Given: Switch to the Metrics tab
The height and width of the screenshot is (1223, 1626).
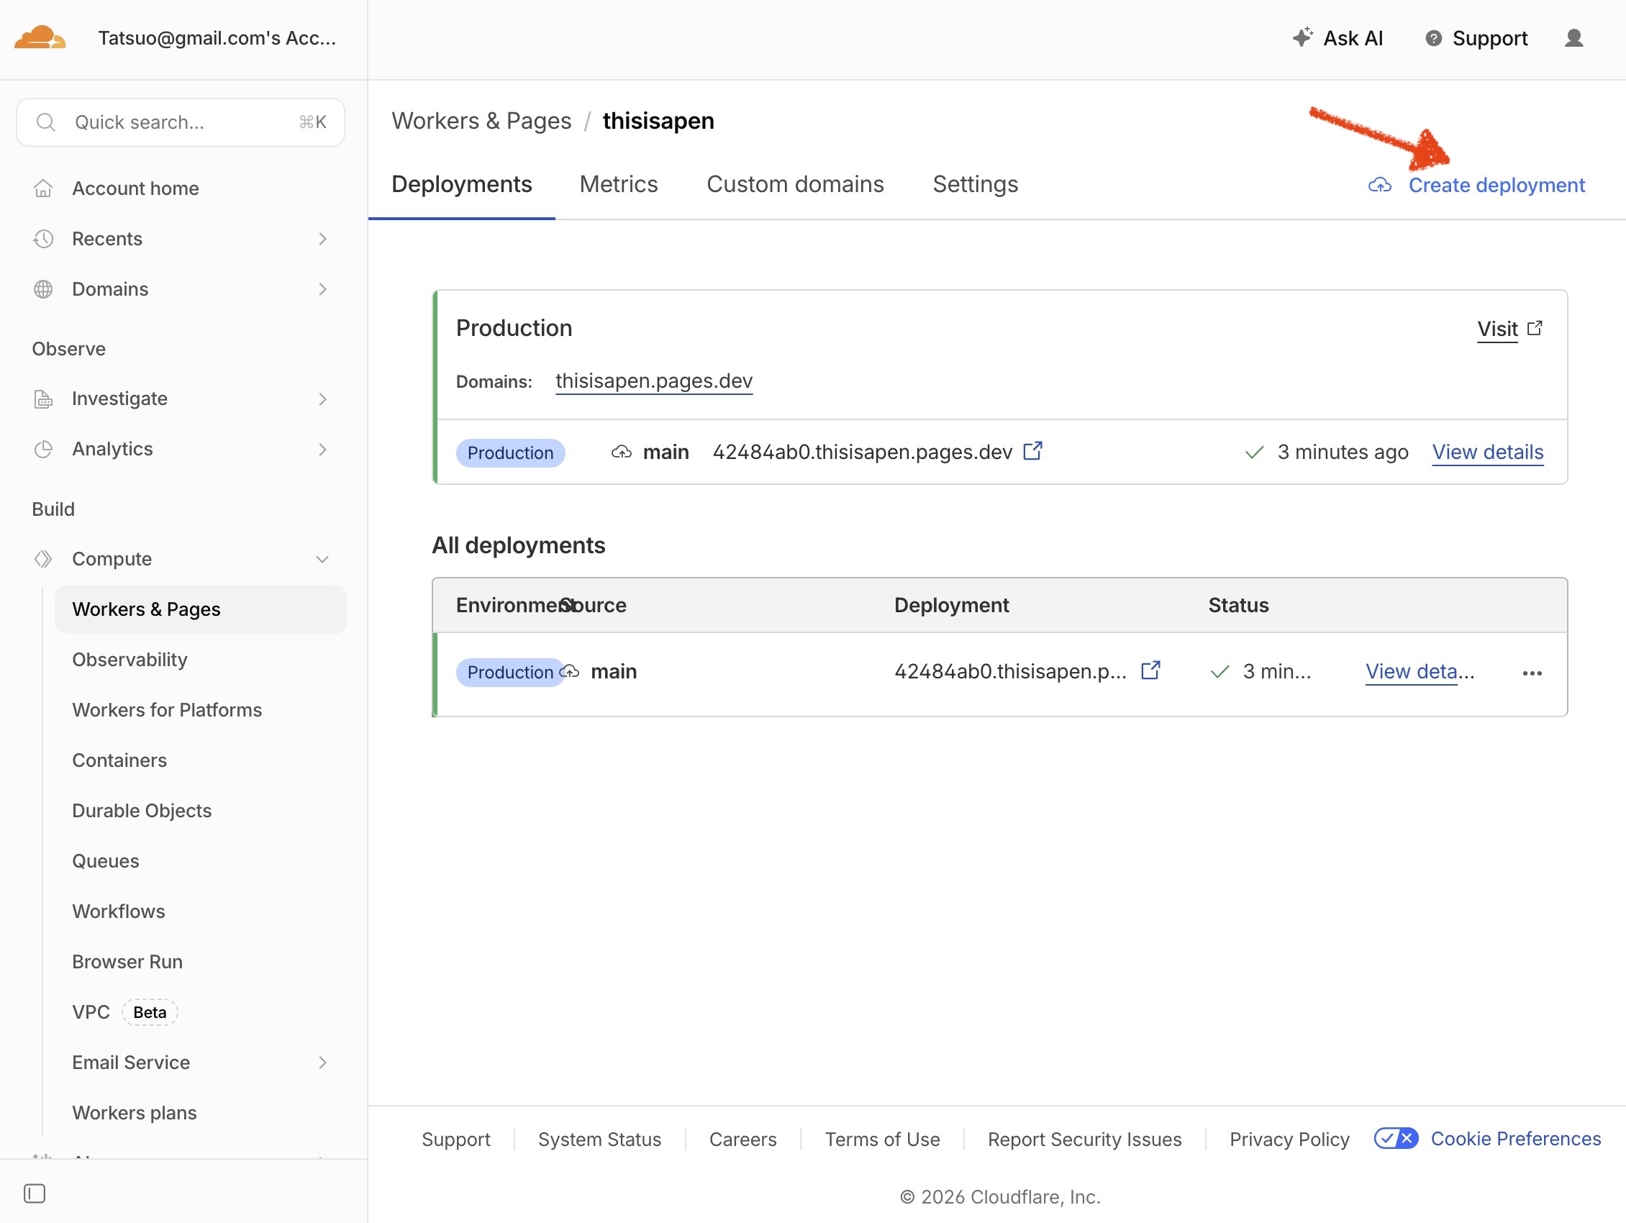Looking at the screenshot, I should [619, 184].
